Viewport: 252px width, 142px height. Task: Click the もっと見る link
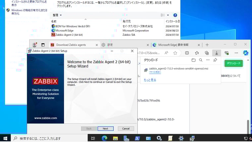click(x=150, y=80)
